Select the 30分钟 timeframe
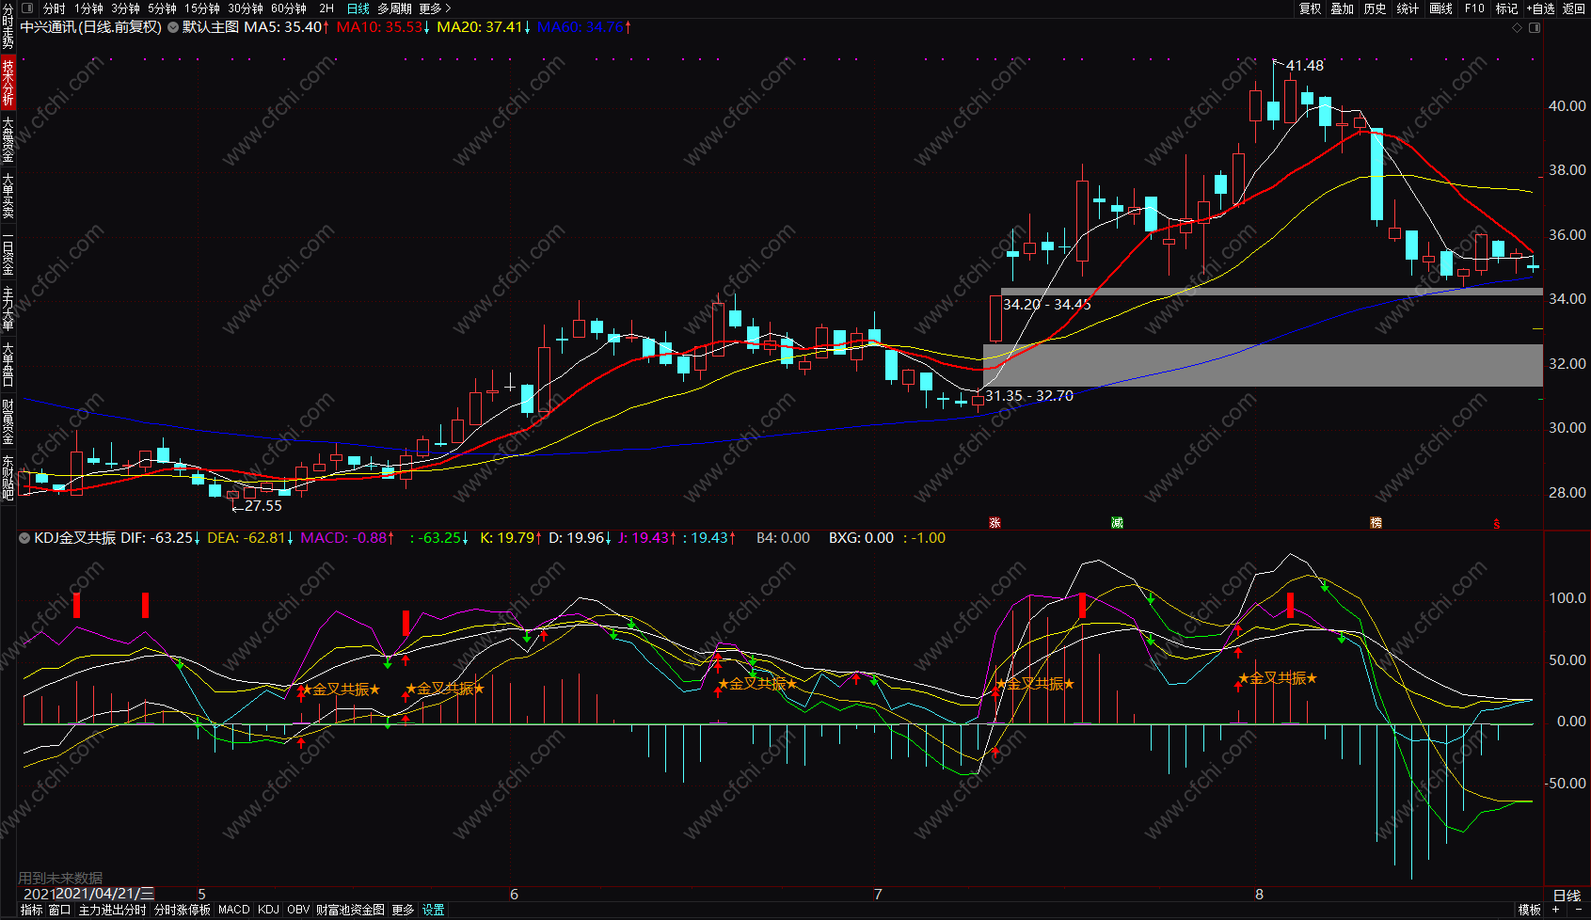Viewport: 1591px width, 920px height. (246, 8)
